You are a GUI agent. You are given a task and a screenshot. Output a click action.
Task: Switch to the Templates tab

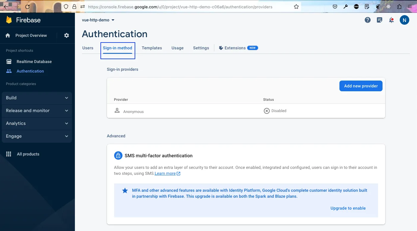point(152,48)
